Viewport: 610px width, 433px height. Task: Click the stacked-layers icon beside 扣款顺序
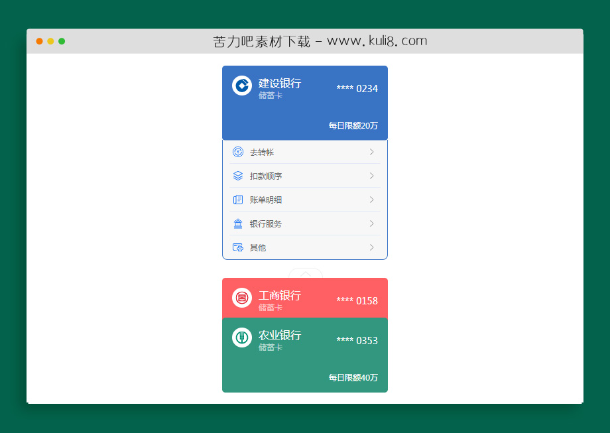237,176
